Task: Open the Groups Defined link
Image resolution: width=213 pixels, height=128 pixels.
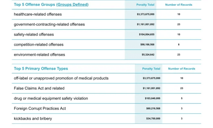Action: click(x=73, y=5)
